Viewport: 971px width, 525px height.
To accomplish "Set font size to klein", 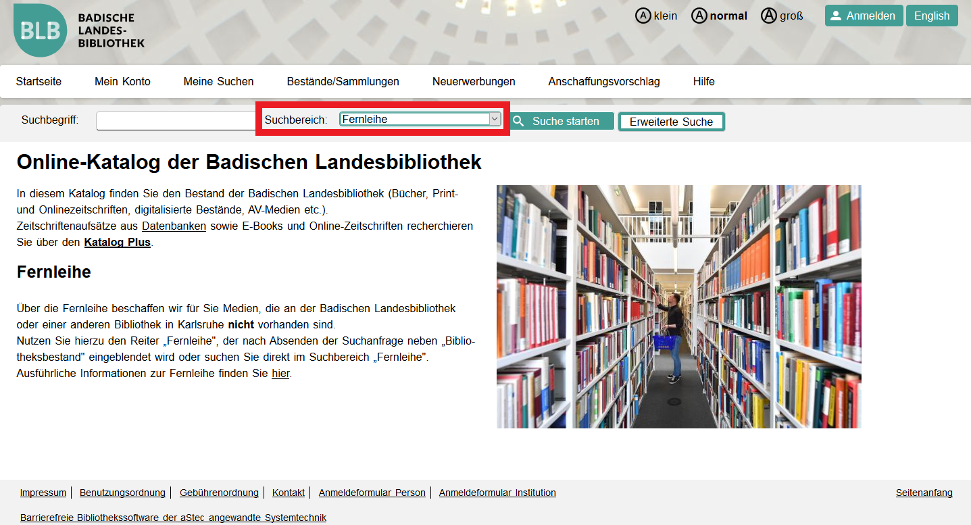I will pos(656,16).
